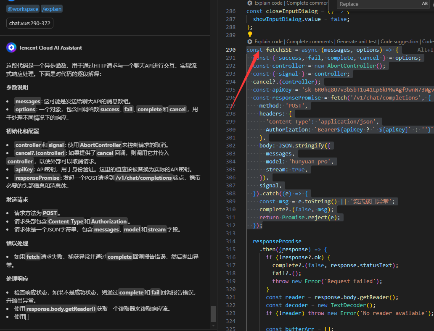This screenshot has height=331, width=434.
Task: Click the 'options' inline code in chat
Action: pos(25,110)
